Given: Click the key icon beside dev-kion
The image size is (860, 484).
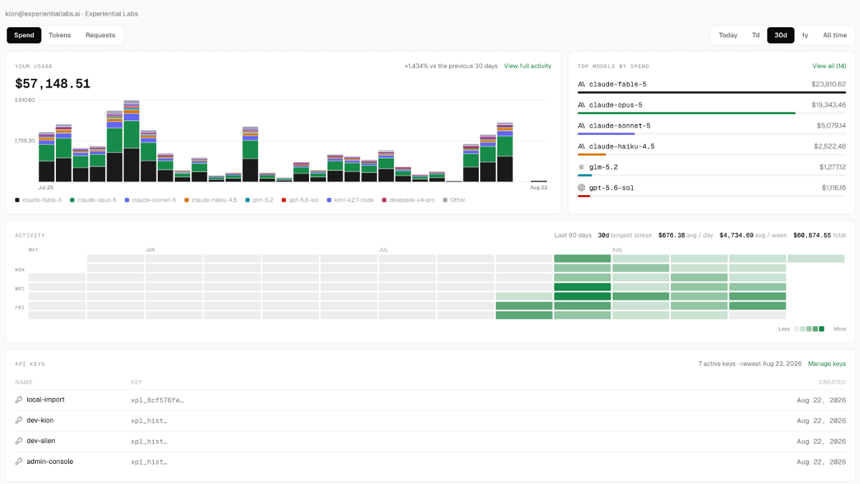Looking at the screenshot, I should [x=19, y=420].
